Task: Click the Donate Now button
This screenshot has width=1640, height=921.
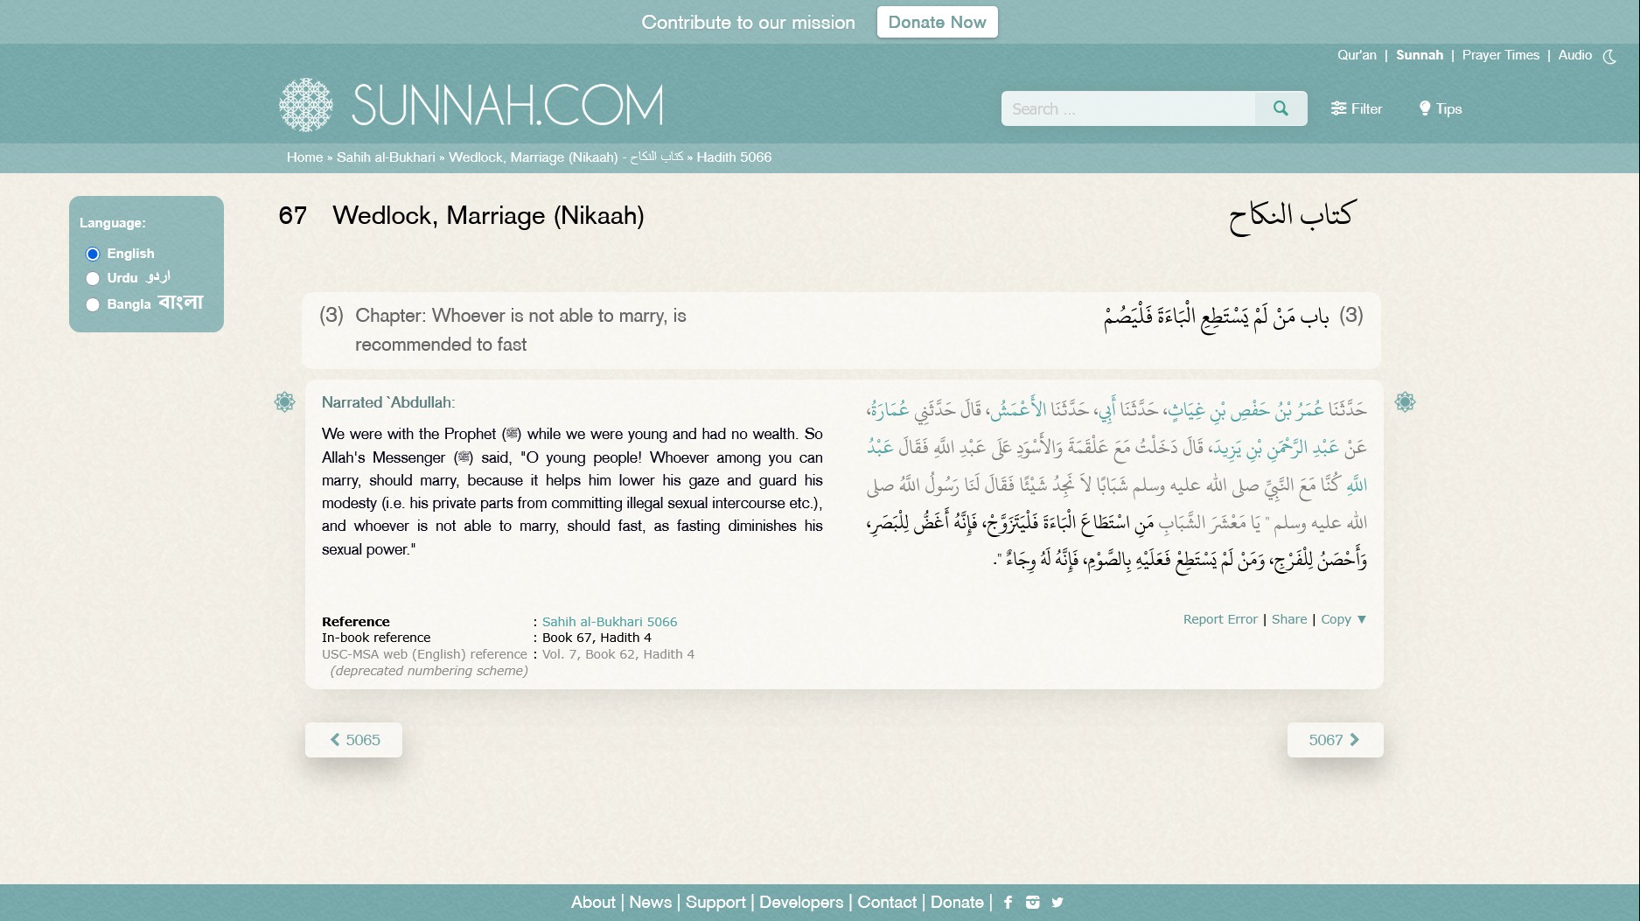Action: point(938,23)
